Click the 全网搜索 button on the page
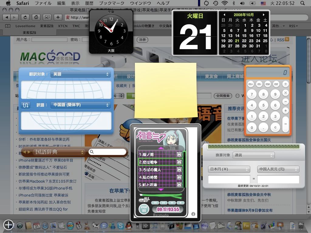This screenshot has width=311, height=233. [223, 96]
